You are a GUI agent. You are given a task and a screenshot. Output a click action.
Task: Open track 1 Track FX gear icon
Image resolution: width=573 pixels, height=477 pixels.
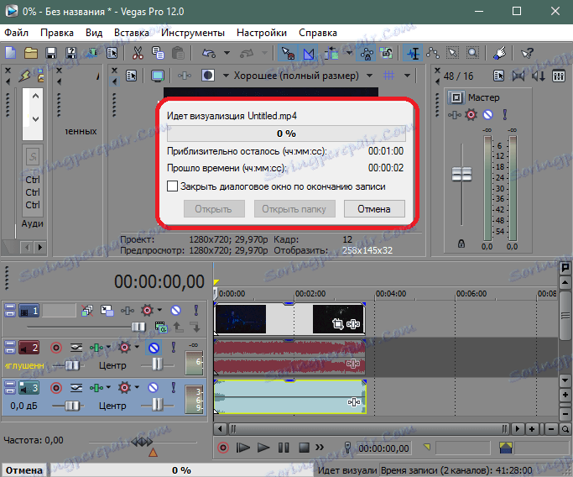coord(148,311)
